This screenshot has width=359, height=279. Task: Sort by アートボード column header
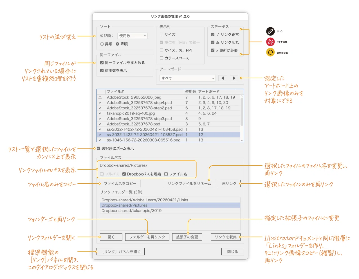pos(216,92)
